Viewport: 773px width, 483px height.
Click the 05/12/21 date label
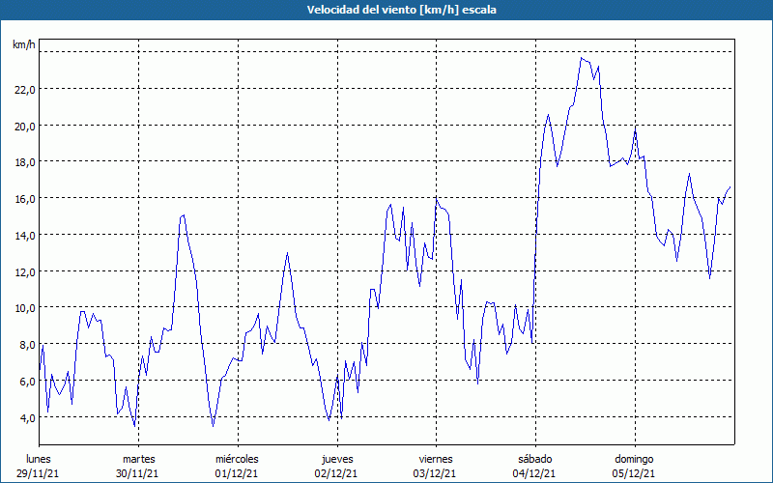(x=634, y=473)
